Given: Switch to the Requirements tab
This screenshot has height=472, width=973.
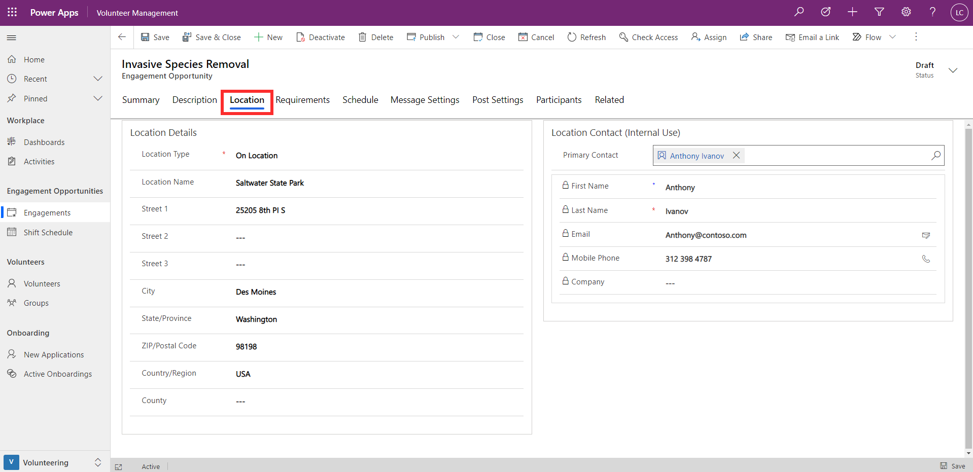Looking at the screenshot, I should pyautogui.click(x=302, y=100).
